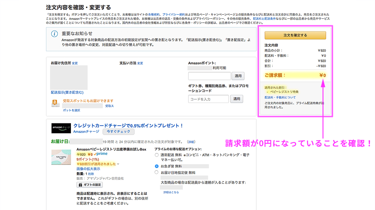The width and height of the screenshot is (375, 210).
Task: Select お届け日時指定便 無料 shipping option
Action: tap(157, 172)
